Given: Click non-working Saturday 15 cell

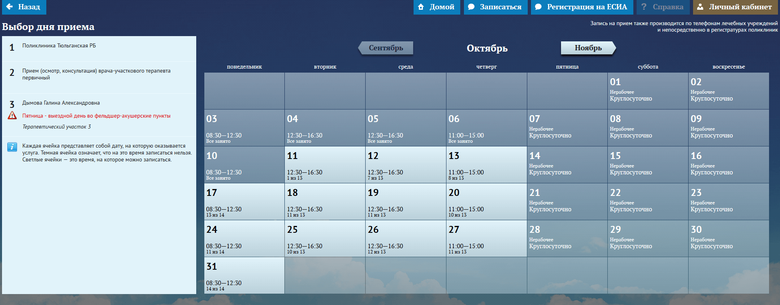Looking at the screenshot, I should [648, 165].
